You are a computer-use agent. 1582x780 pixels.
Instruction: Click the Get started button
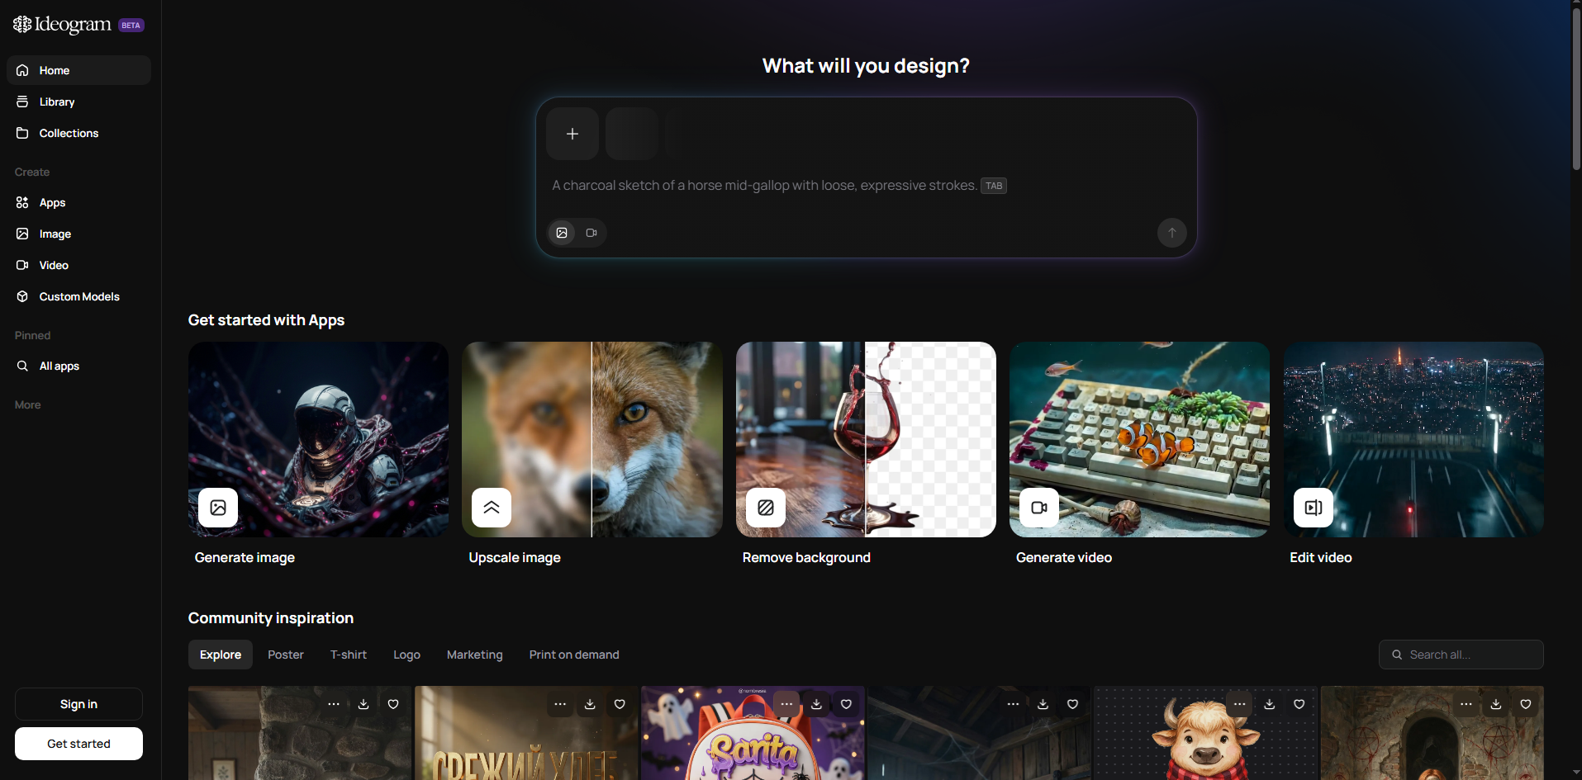coord(78,744)
